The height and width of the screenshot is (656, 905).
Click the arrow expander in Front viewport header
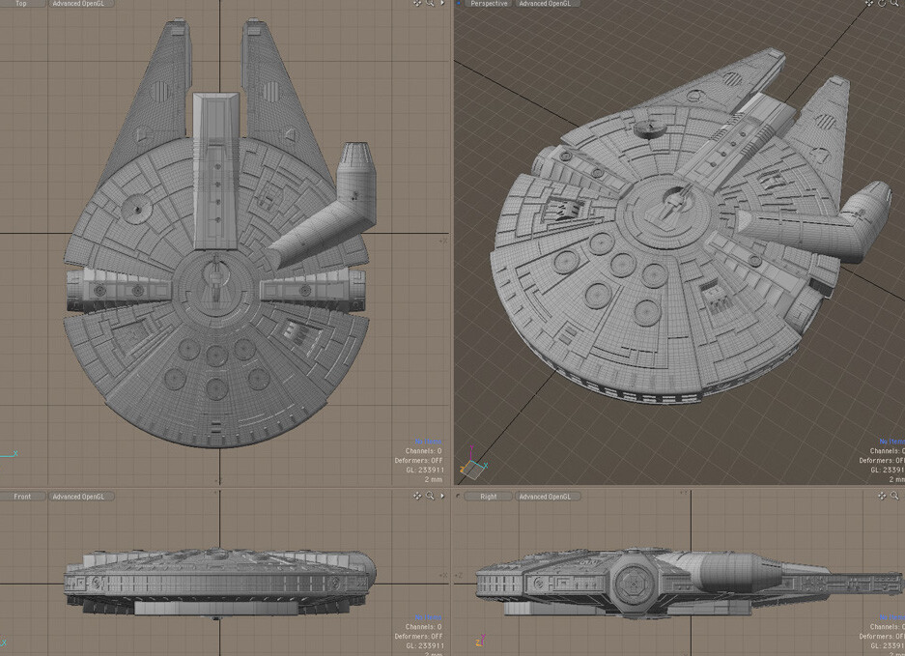[x=442, y=496]
